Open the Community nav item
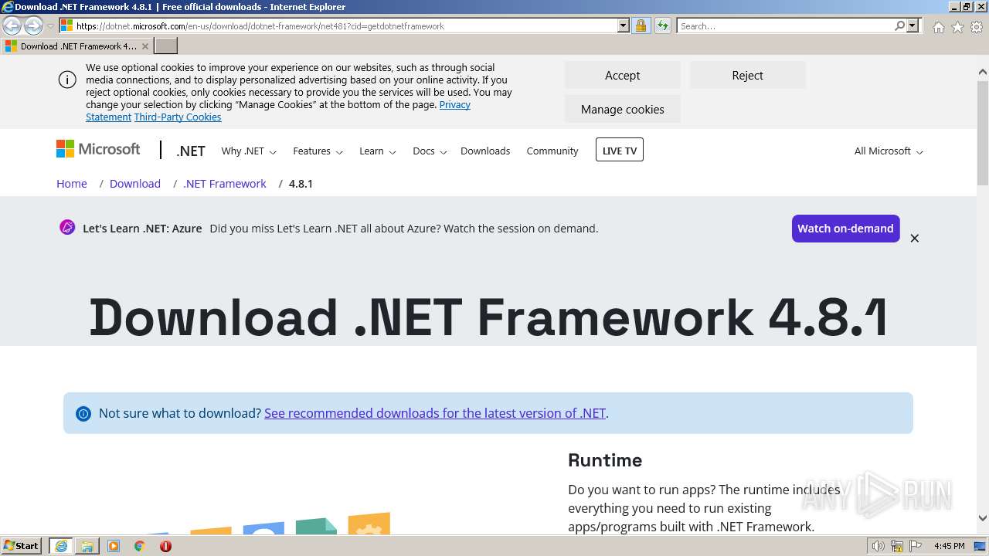The width and height of the screenshot is (989, 556). [x=552, y=151]
